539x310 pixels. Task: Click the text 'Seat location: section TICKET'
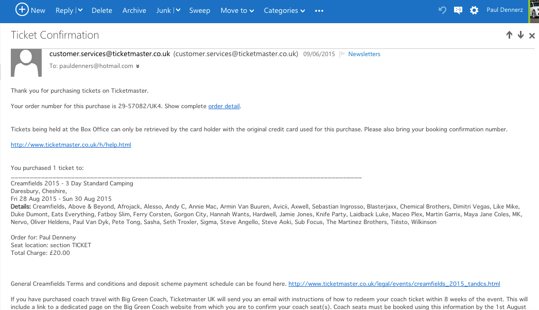51,246
